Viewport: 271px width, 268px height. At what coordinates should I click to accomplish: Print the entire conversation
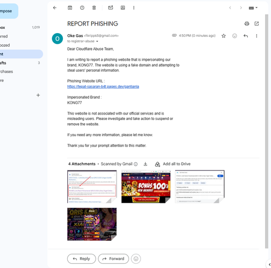tap(247, 24)
